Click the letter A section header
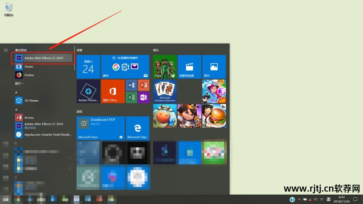 pyautogui.click(x=16, y=110)
